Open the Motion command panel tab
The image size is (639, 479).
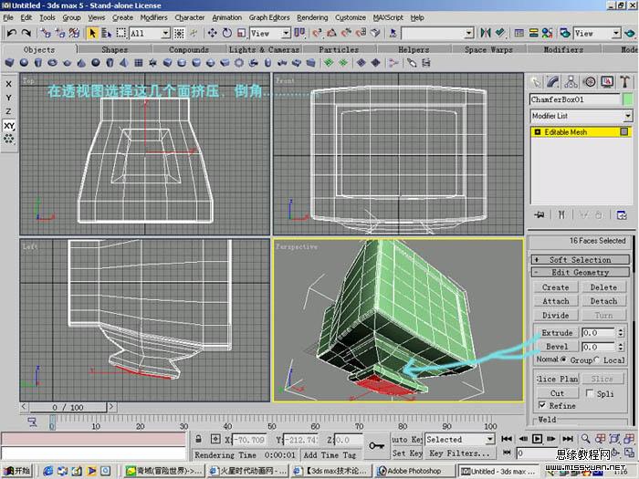[x=590, y=82]
